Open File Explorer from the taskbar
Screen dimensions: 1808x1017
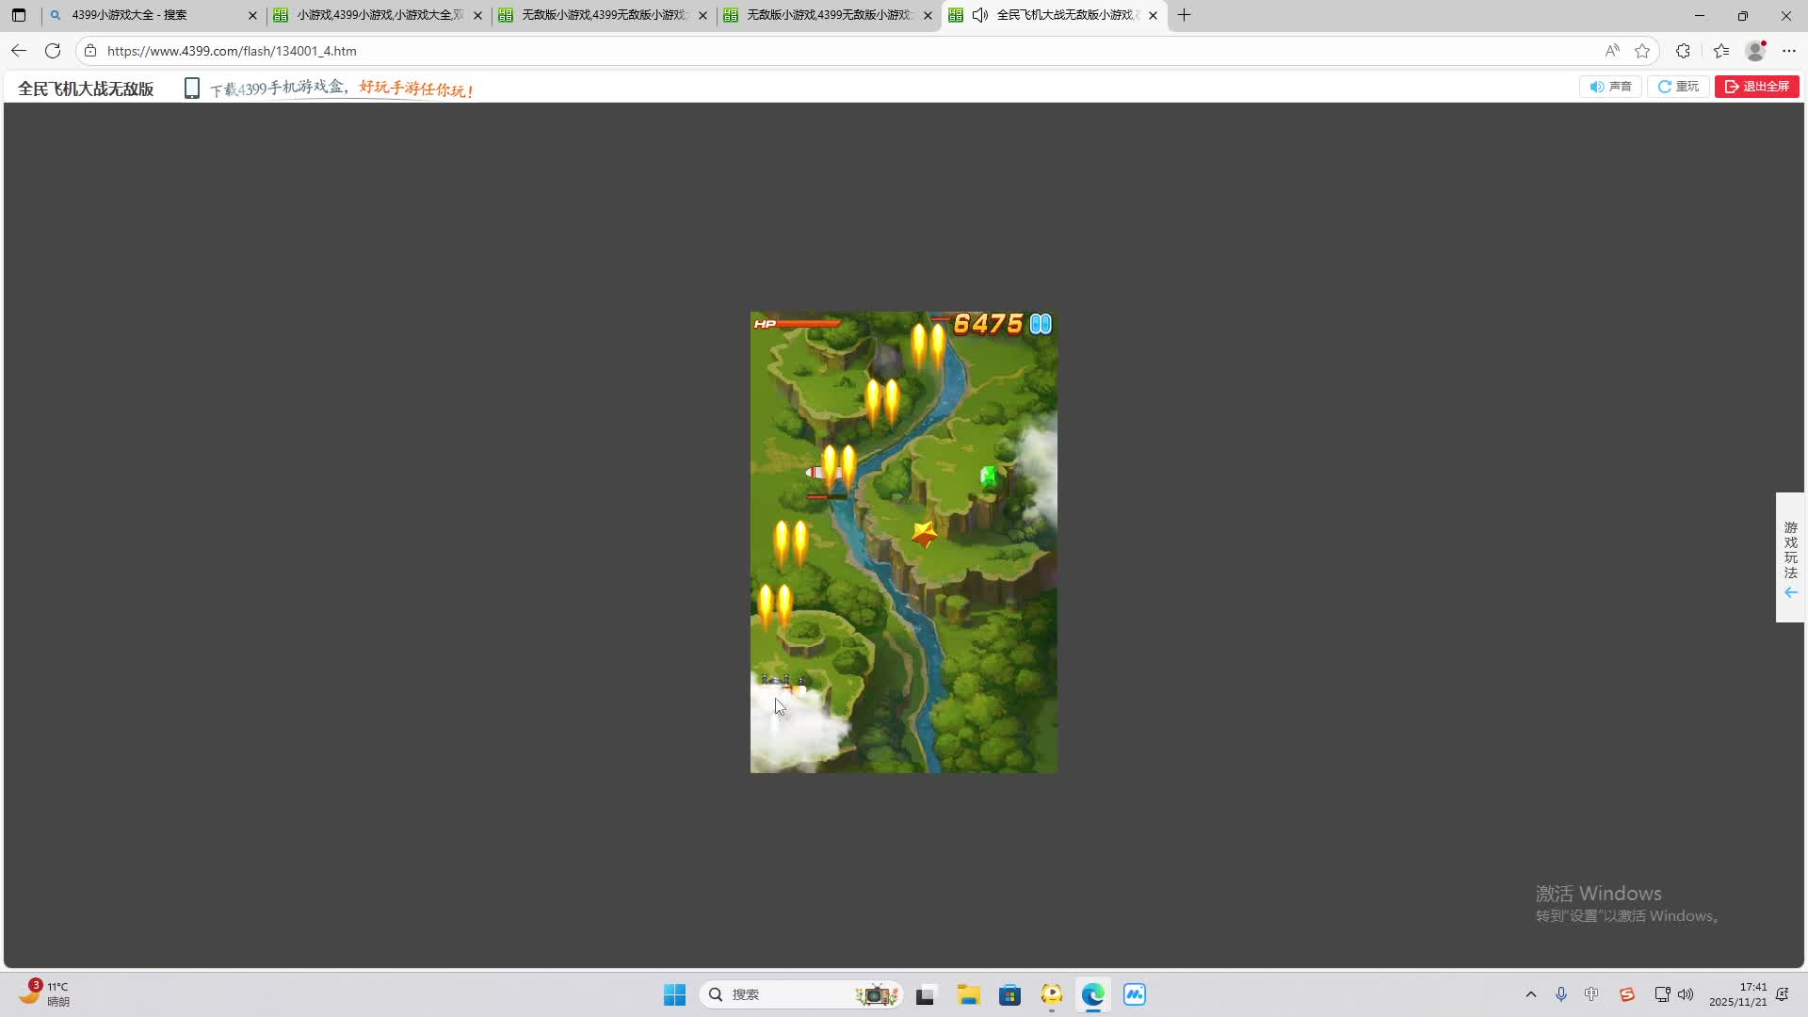click(968, 994)
